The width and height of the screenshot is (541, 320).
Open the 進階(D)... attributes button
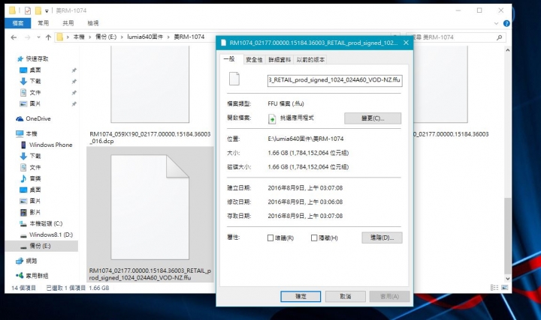click(x=382, y=238)
